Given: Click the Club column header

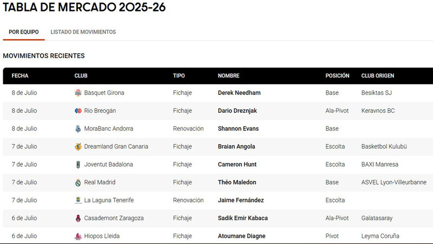Looking at the screenshot, I should tap(81, 76).
